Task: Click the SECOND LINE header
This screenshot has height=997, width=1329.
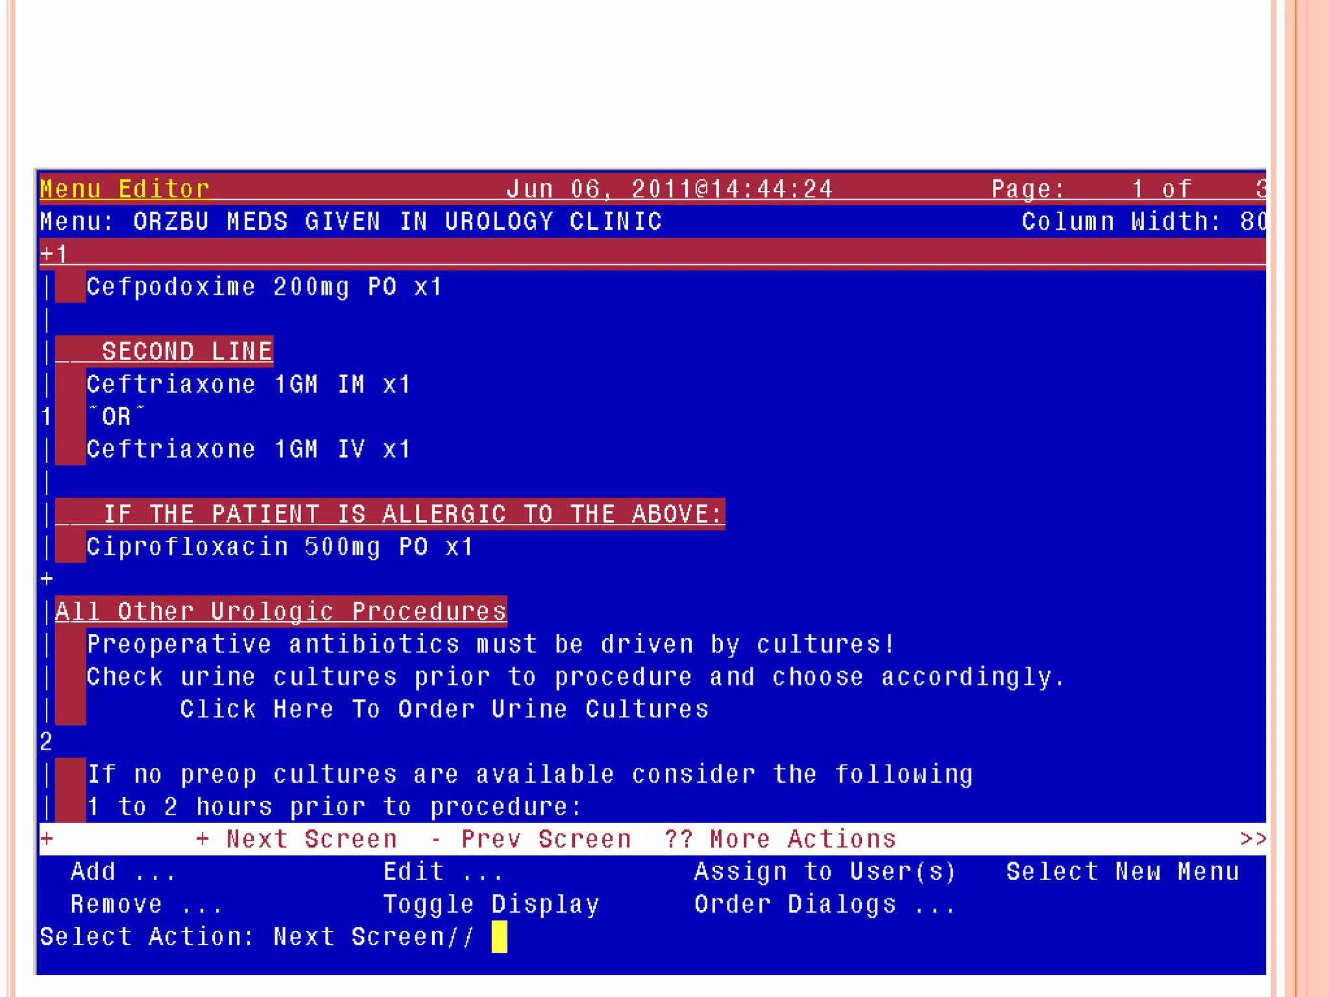Action: [x=186, y=351]
